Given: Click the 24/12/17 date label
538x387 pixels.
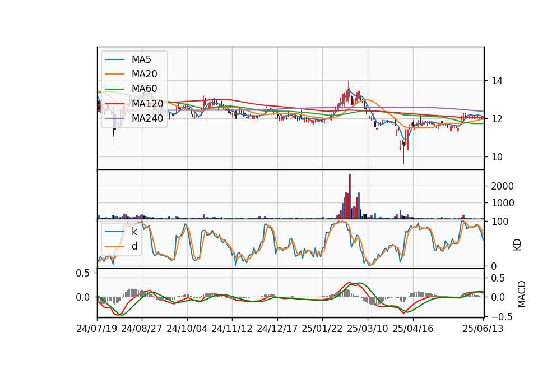Looking at the screenshot, I should pyautogui.click(x=277, y=329).
